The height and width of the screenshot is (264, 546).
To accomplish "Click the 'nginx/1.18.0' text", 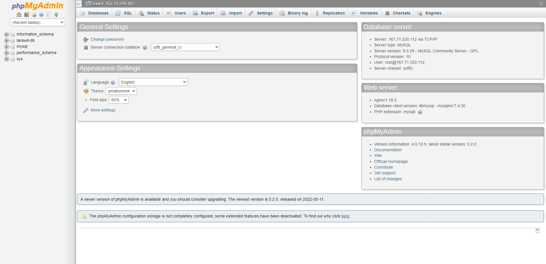I will [385, 100].
